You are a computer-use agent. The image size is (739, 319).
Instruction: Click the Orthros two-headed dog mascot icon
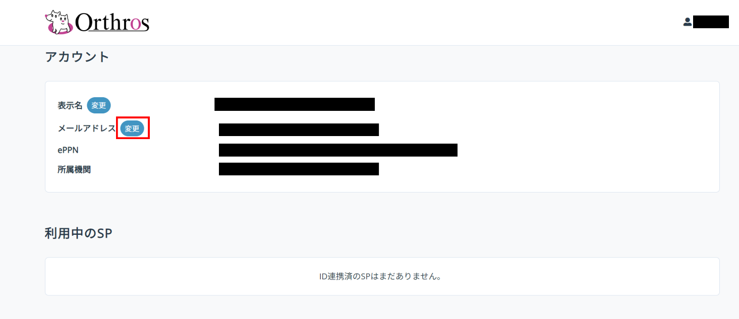[x=59, y=22]
